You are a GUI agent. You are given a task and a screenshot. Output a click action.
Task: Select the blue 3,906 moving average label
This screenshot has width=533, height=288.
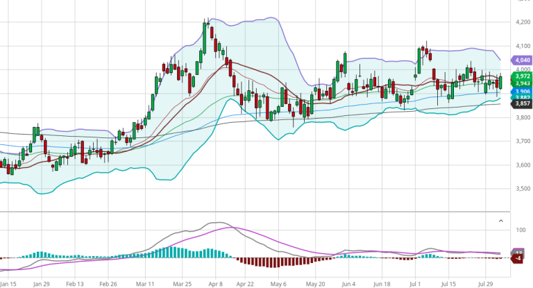point(521,92)
